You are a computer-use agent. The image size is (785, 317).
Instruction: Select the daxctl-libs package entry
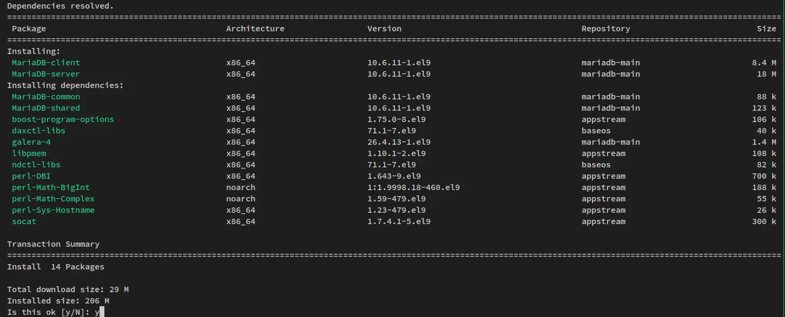(38, 131)
